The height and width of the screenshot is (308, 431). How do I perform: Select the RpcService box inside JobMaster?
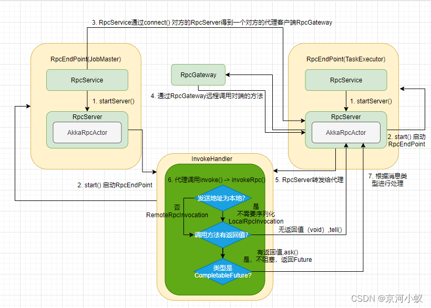point(87,80)
